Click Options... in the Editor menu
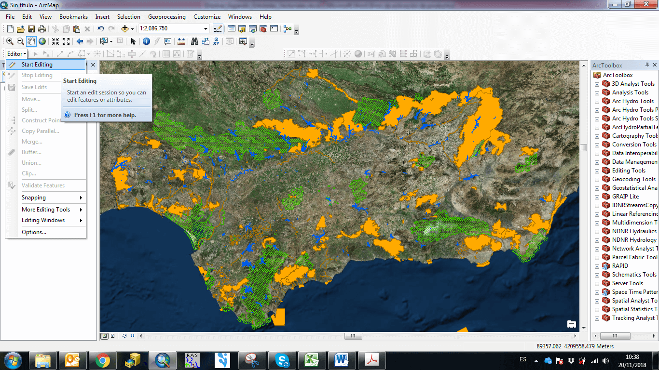Screen dimensions: 659x370 pos(34,232)
